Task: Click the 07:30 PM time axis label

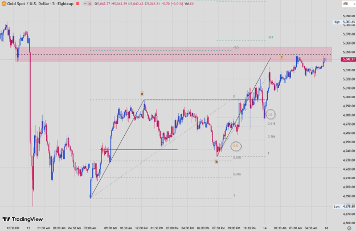Action: (x=218, y=228)
